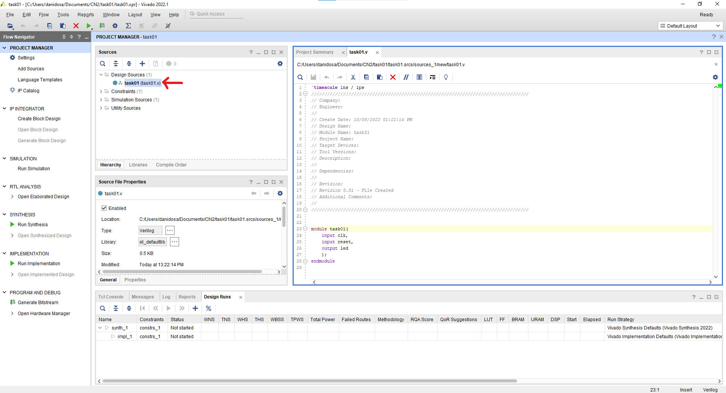726x393 pixels.
Task: Click the Language Templates link
Action: click(40, 80)
